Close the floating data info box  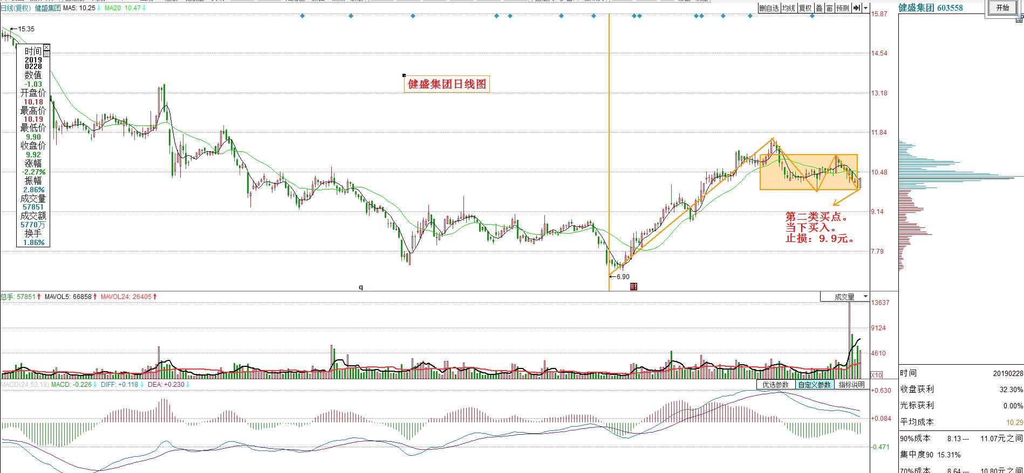[46, 47]
